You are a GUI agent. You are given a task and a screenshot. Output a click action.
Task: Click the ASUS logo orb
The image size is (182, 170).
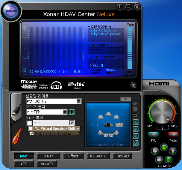pos(11,11)
